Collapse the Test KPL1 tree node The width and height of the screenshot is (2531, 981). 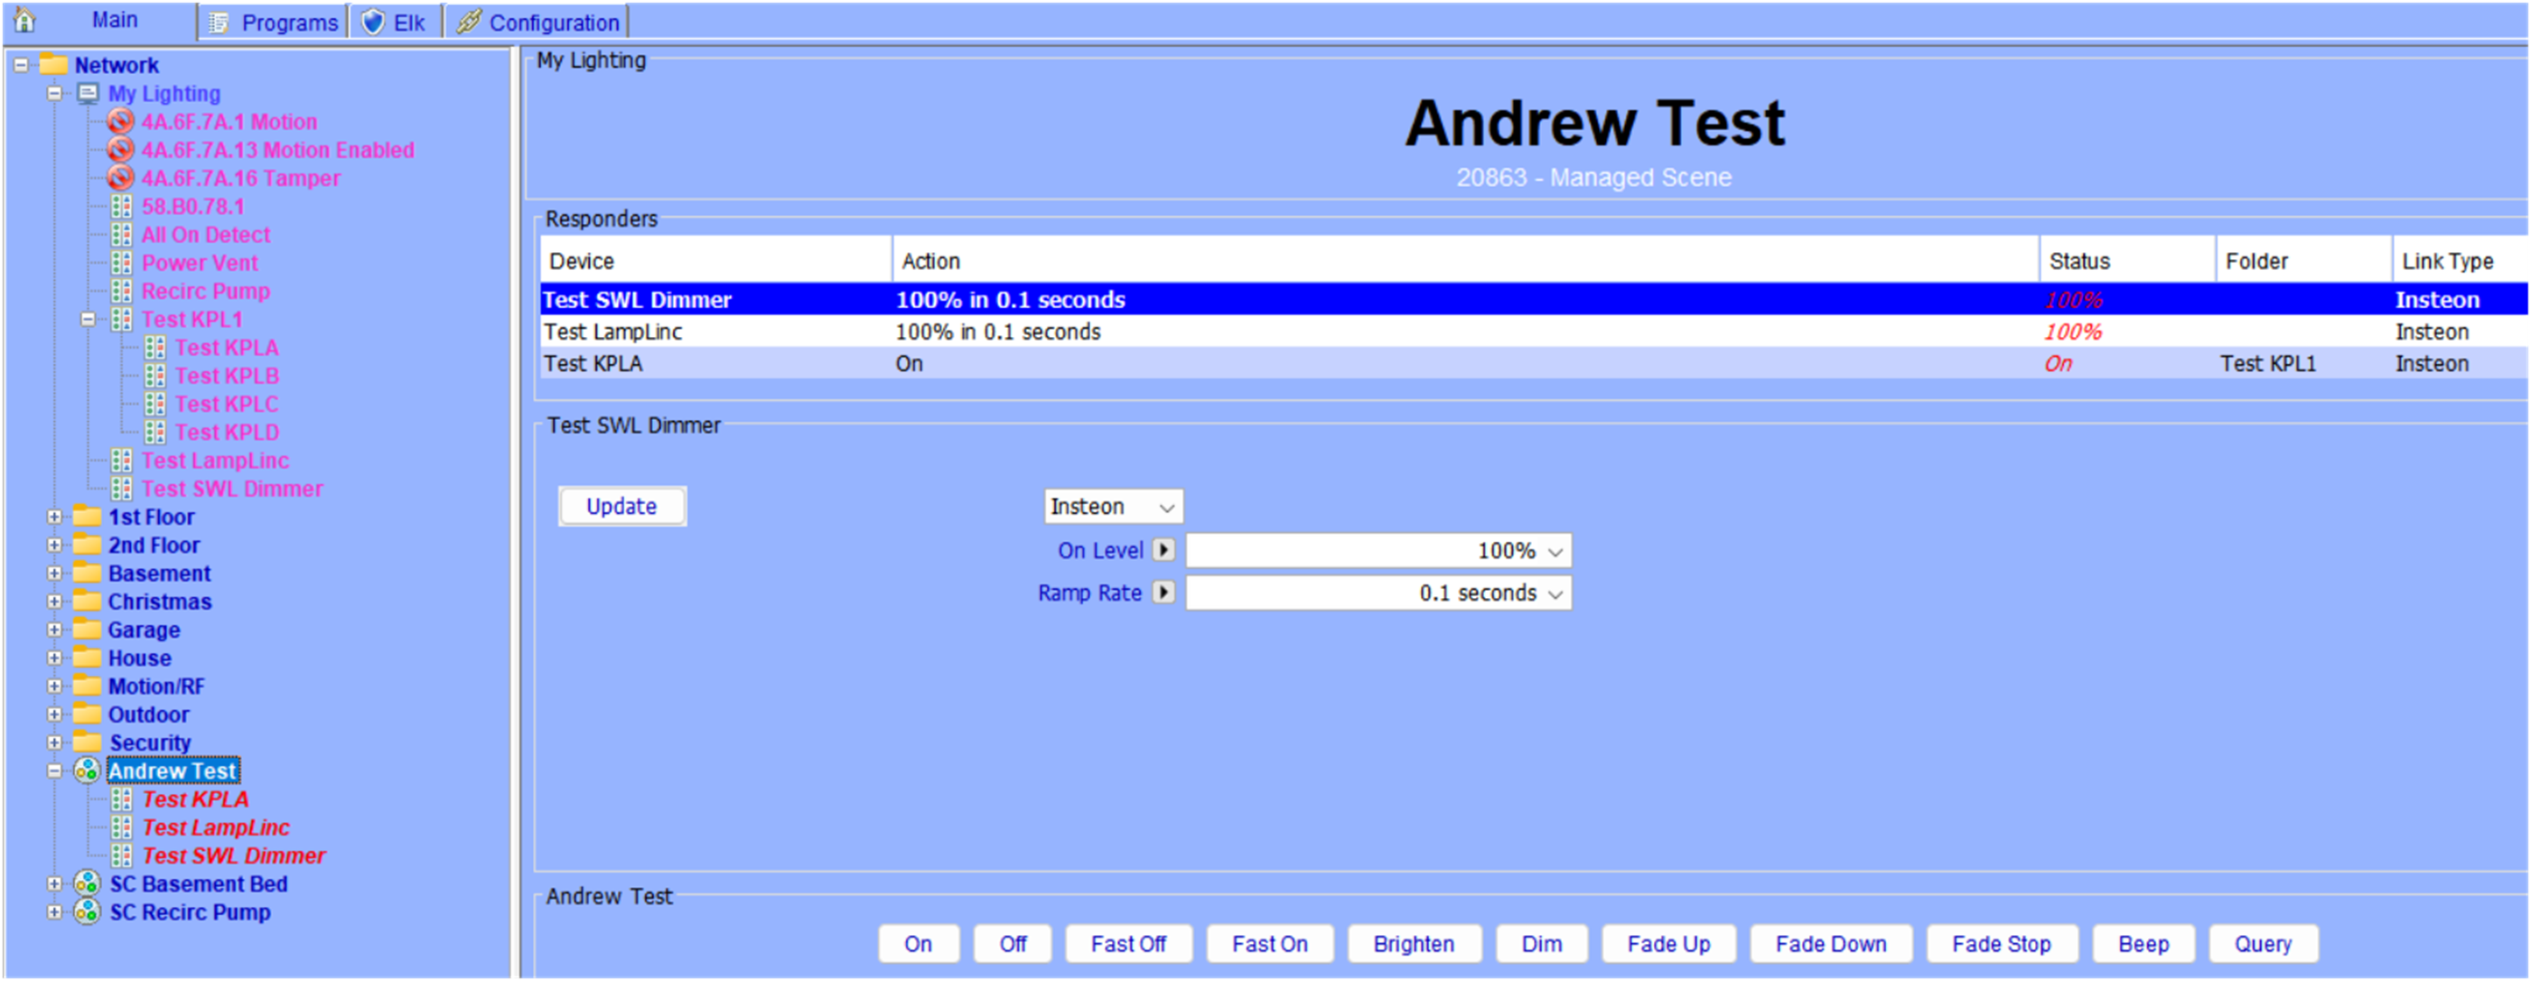tap(88, 320)
